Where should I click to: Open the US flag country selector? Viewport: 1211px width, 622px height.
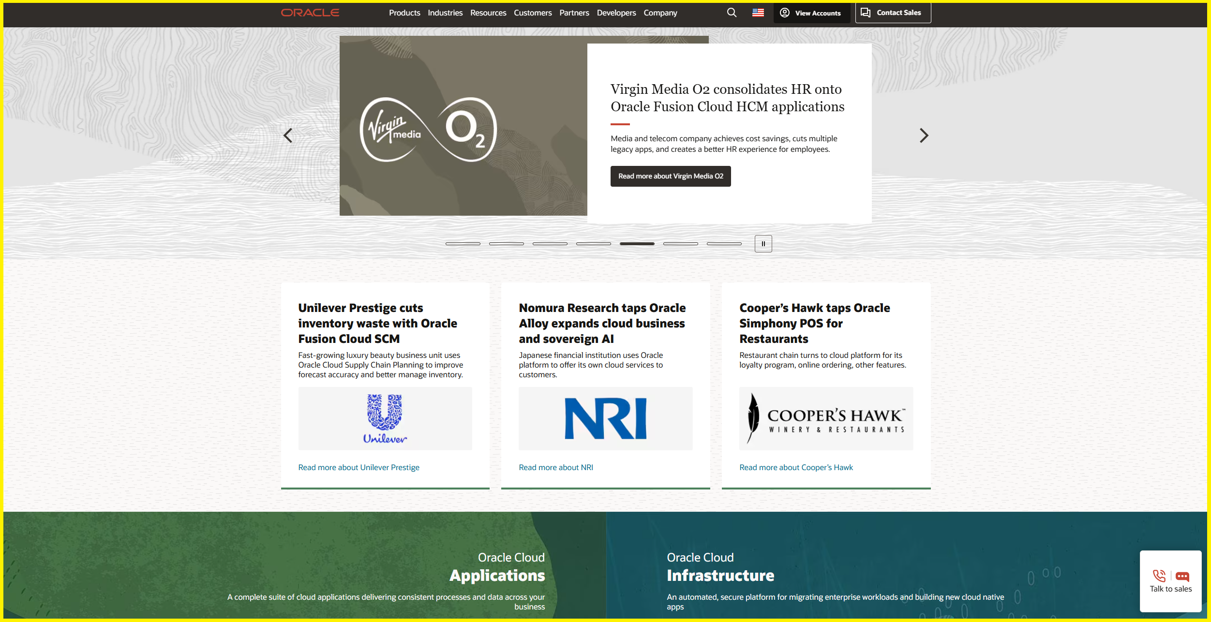pos(758,13)
